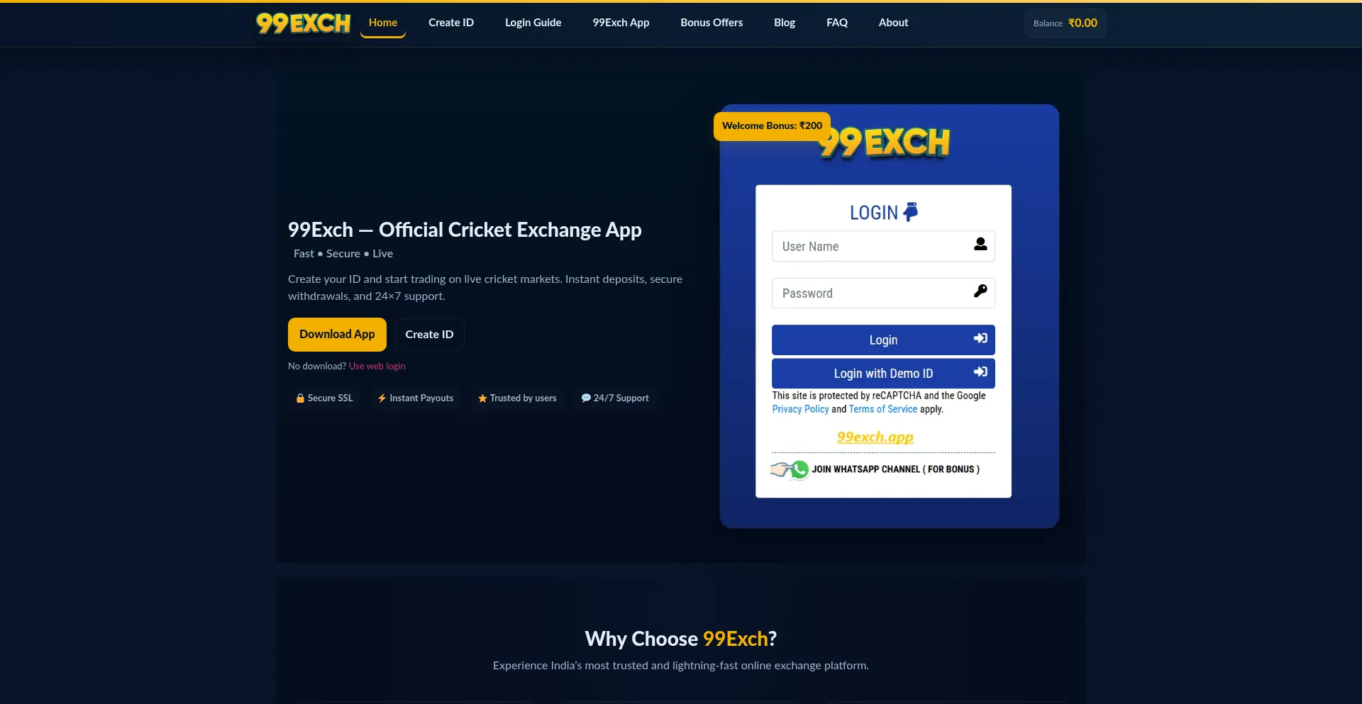The image size is (1362, 704).
Task: Click the sign-in arrow icon on the Login button
Action: 980,338
